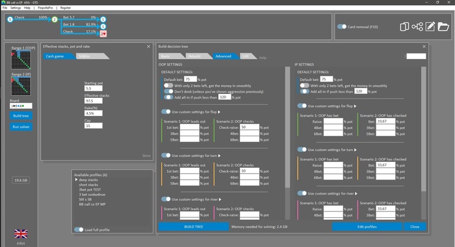Click the help link beside LHE tab

coord(263,58)
